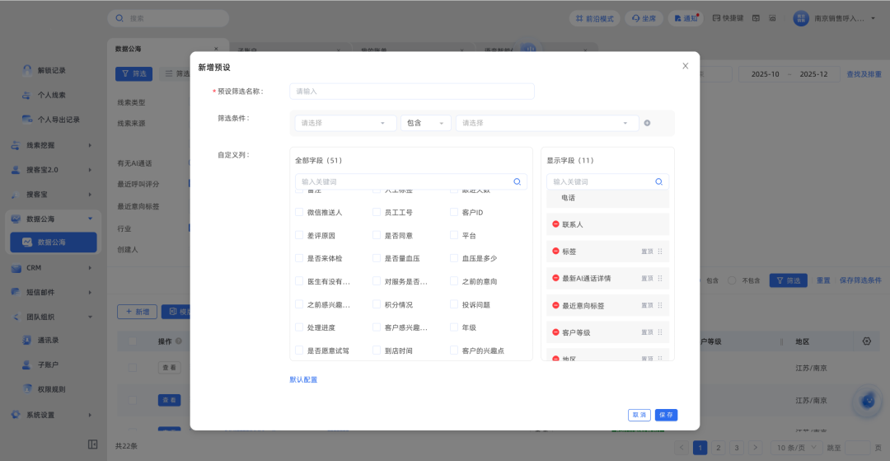
Task: Open the 包含 operator dropdown
Action: pos(425,123)
